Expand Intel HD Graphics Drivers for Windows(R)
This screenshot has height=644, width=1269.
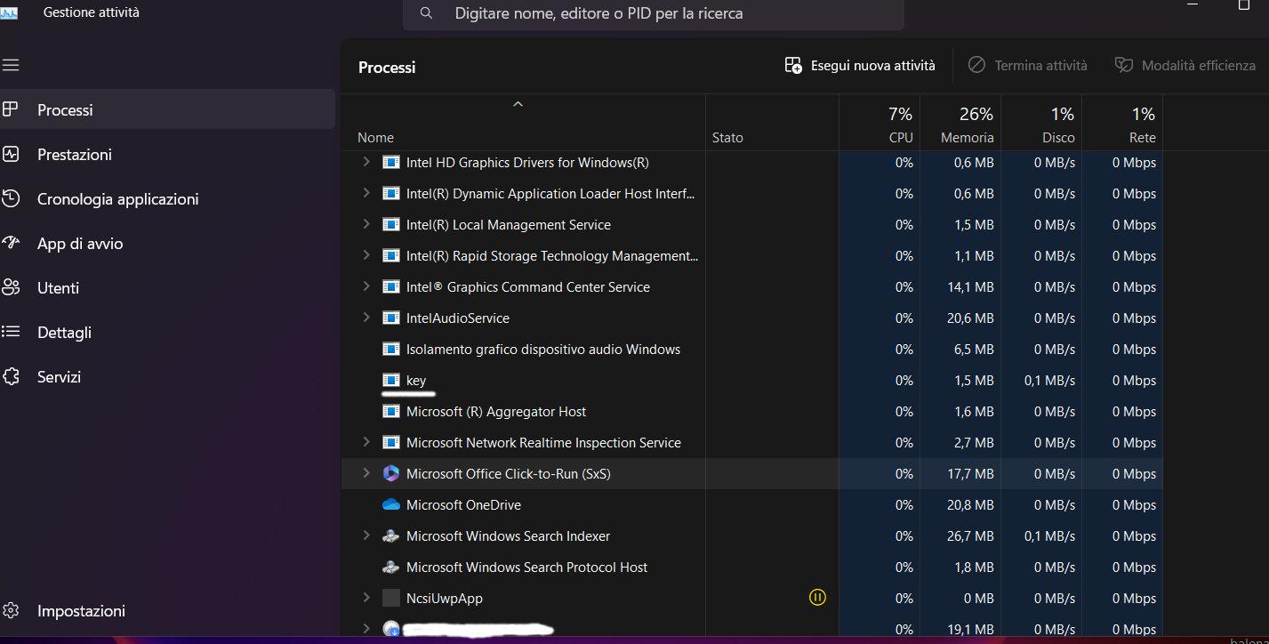[365, 162]
